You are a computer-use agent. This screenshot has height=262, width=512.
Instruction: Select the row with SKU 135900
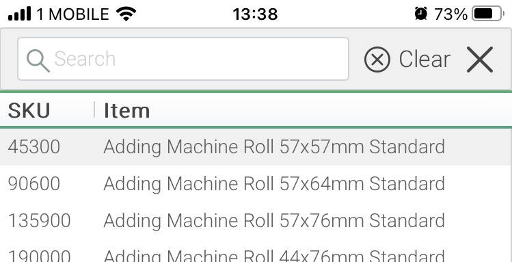[256, 220]
